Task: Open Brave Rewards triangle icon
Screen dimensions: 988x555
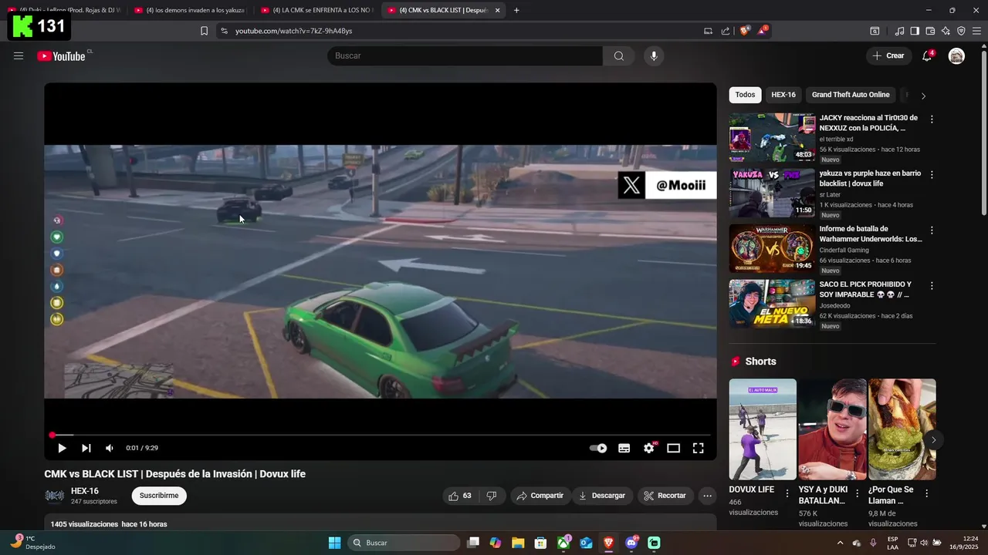Action: point(763,31)
